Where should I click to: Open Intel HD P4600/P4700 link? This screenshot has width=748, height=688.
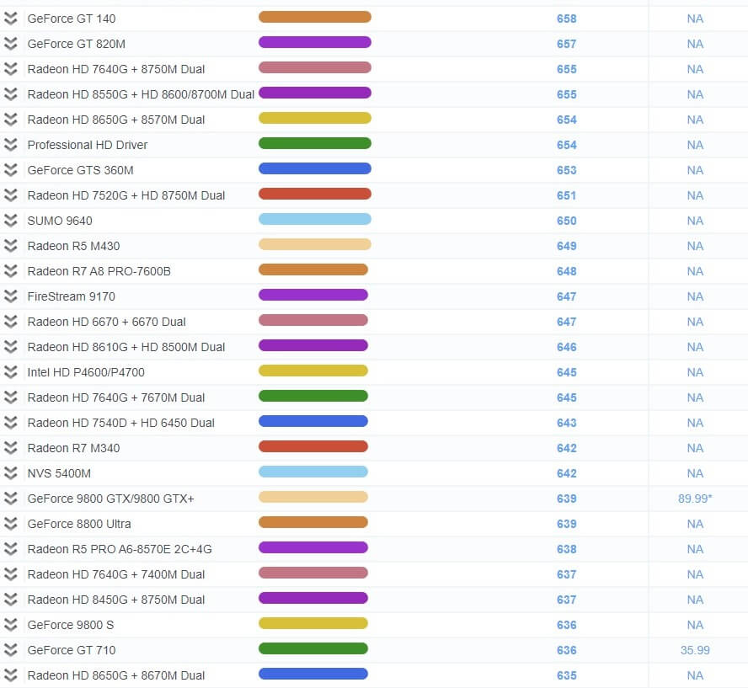coord(86,372)
